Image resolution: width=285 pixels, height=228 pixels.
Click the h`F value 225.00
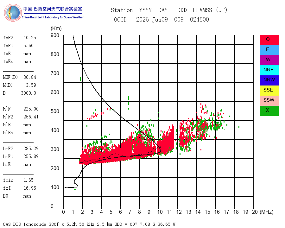[x=31, y=109]
